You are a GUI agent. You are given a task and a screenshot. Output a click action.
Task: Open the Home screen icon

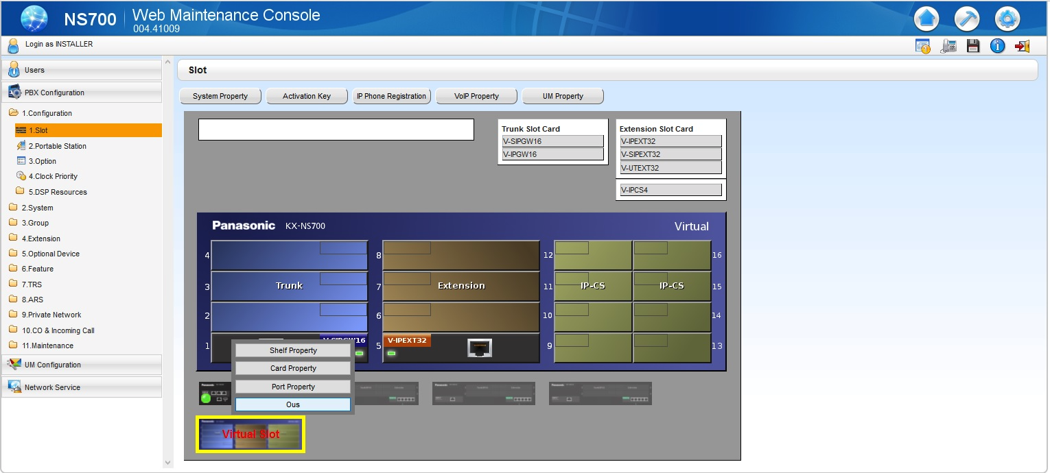point(926,19)
